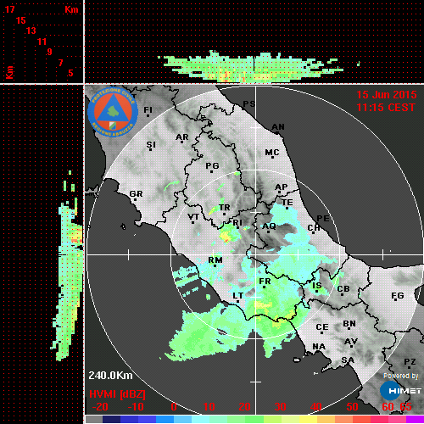Click the FG city label

398,296
